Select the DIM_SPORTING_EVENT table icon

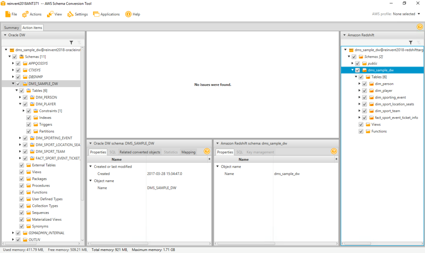[32, 138]
